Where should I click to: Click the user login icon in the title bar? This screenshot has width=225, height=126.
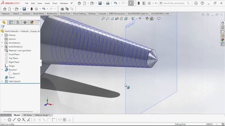coord(196,3)
